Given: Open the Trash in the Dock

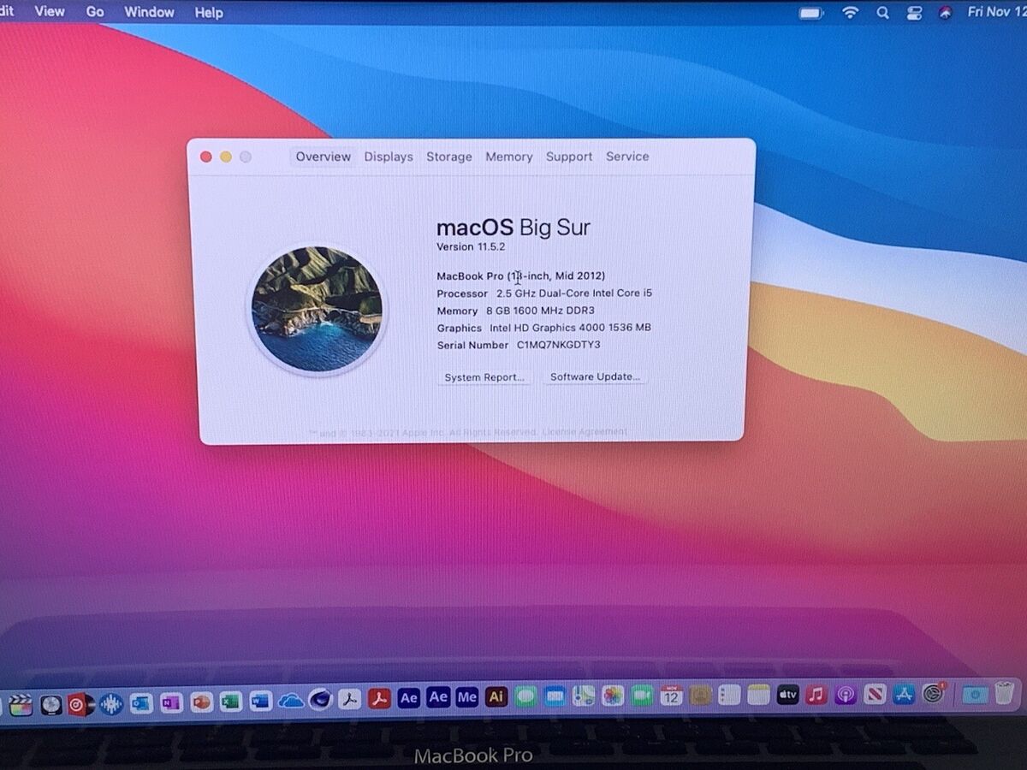Looking at the screenshot, I should pos(1005,693).
